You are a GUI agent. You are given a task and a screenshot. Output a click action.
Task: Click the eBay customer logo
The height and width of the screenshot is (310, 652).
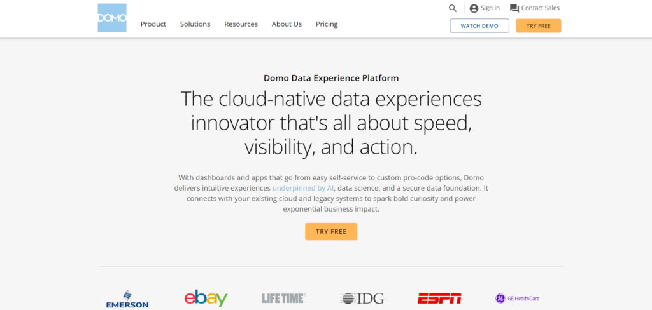[206, 299]
